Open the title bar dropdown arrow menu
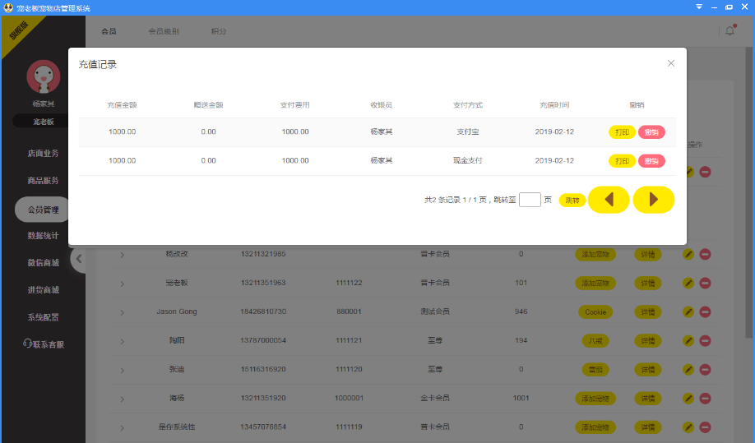The height and width of the screenshot is (443, 755). point(699,7)
